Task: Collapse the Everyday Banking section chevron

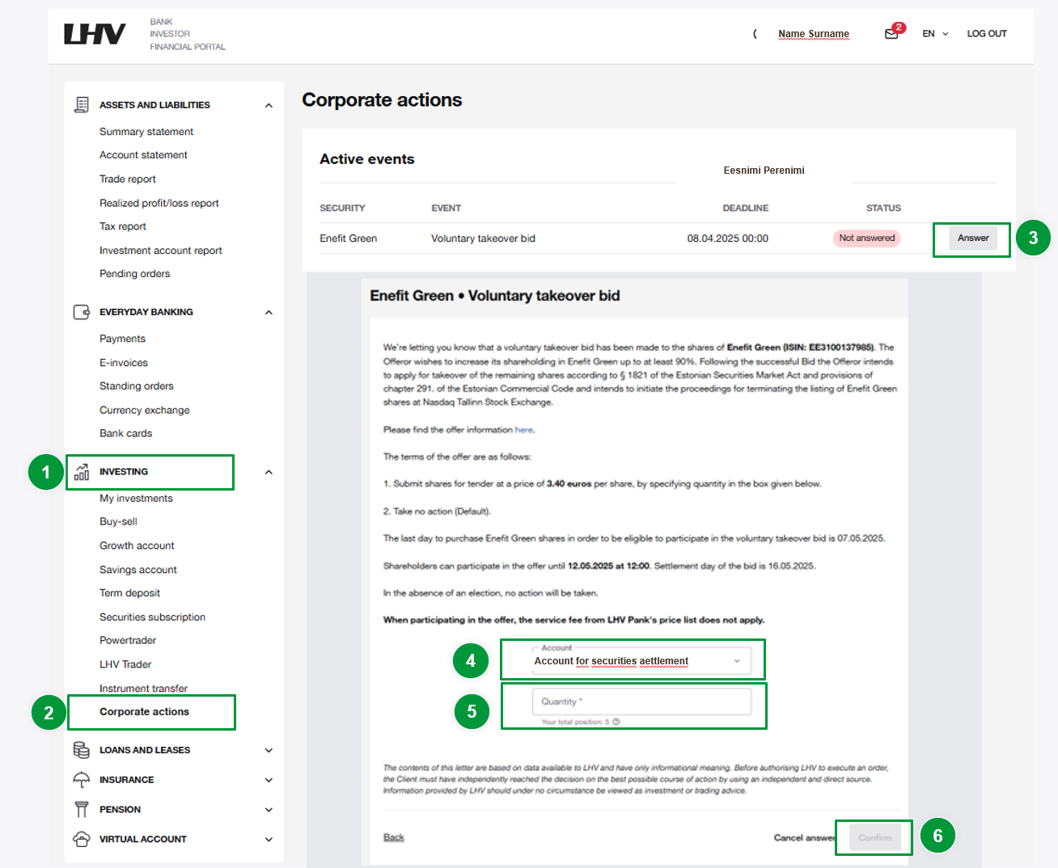Action: click(269, 312)
